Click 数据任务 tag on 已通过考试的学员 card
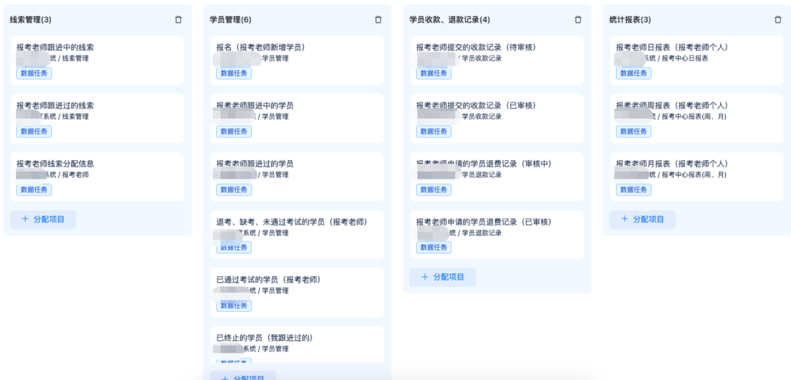This screenshot has height=380, width=791. pos(234,306)
